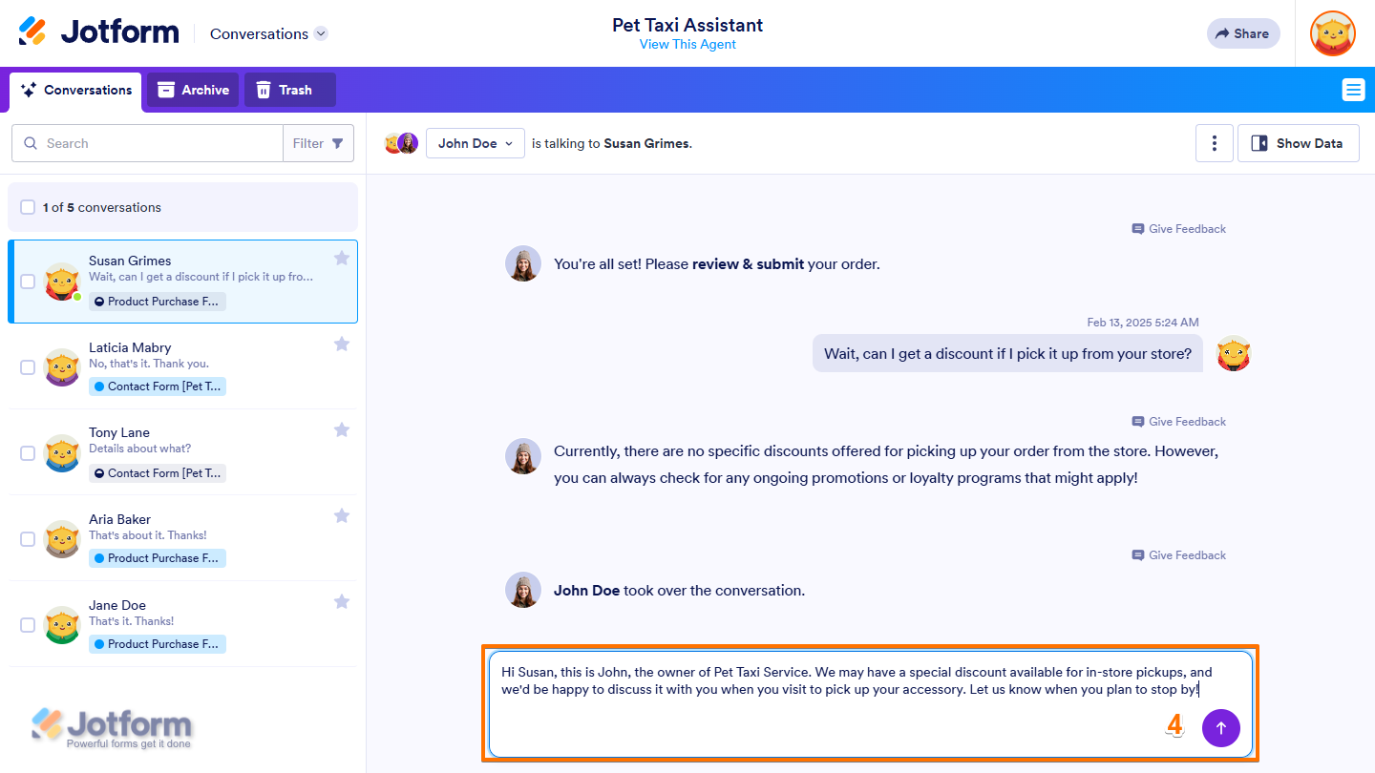Tick the checkbox beside Laticia Mabry
This screenshot has width=1375, height=773.
[x=28, y=367]
